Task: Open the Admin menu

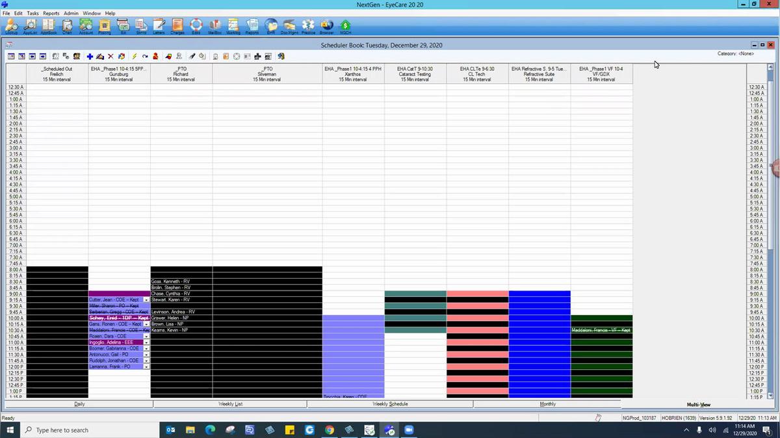Action: (71, 13)
